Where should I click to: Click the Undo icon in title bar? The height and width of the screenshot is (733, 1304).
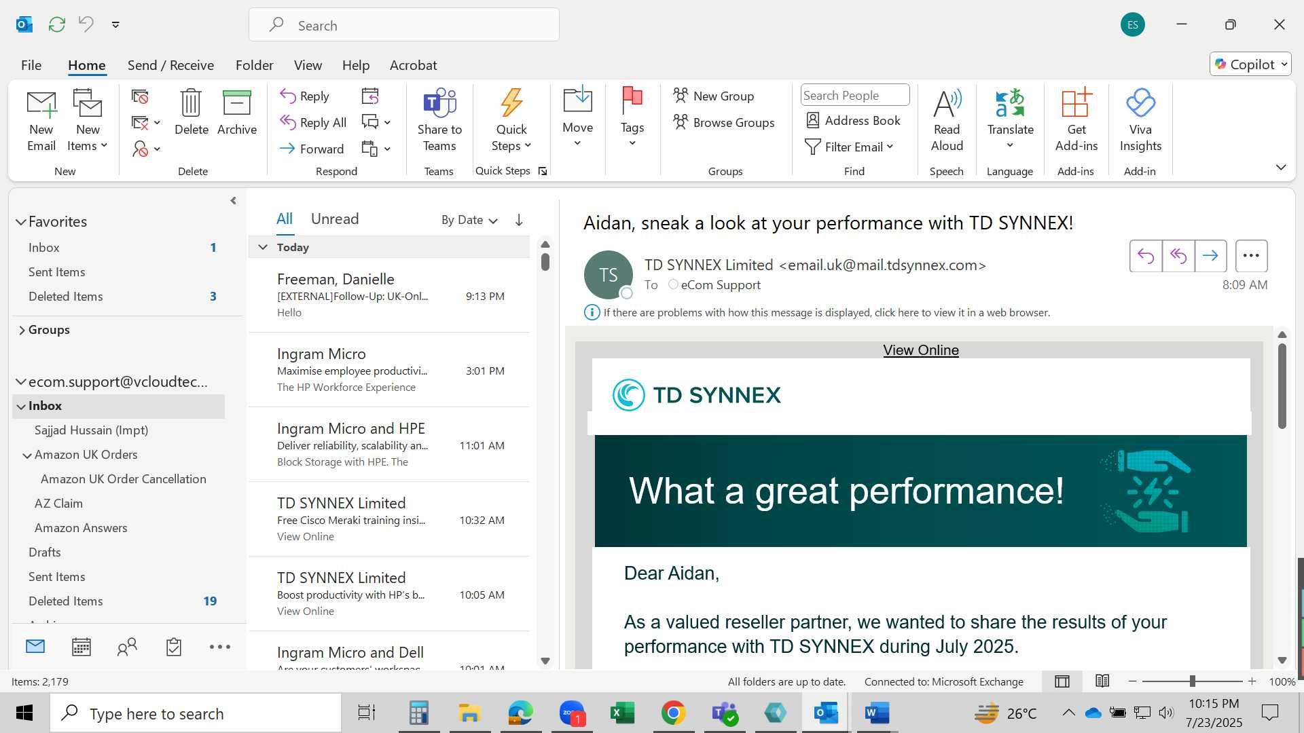[86, 24]
